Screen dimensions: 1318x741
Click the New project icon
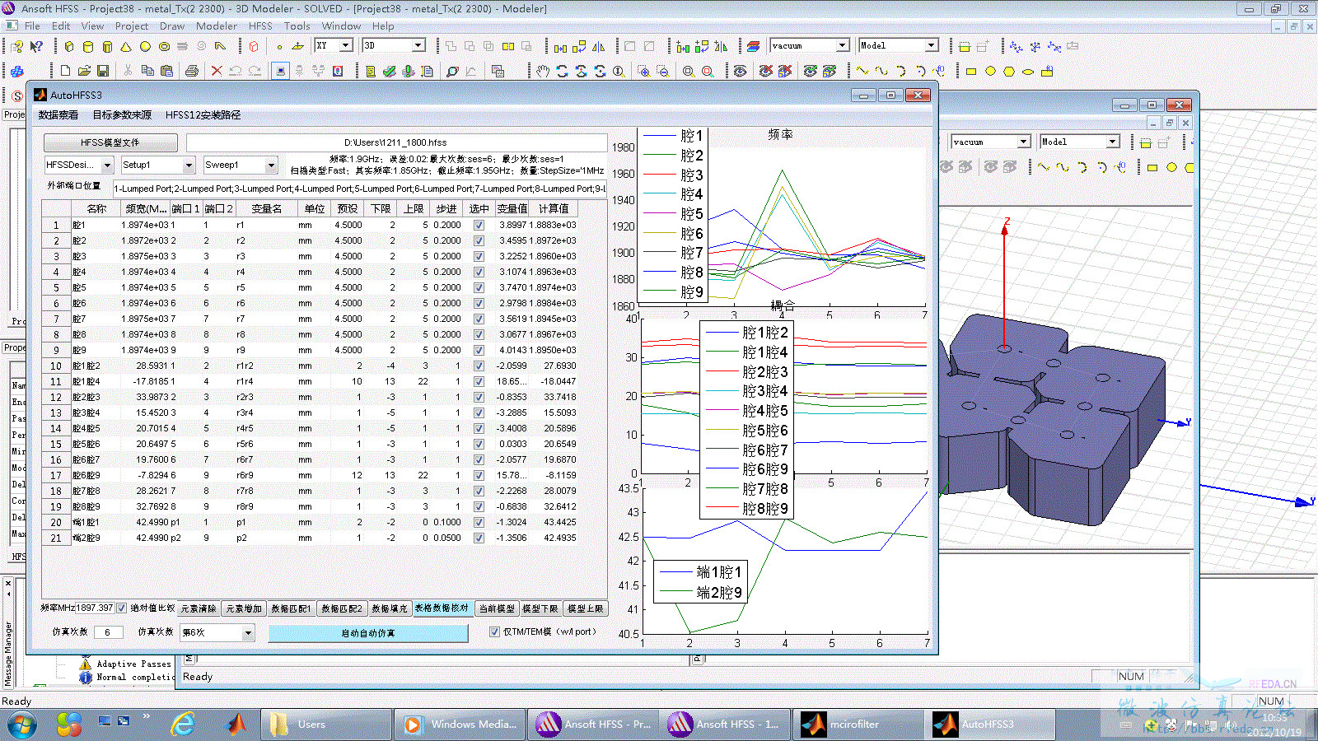click(65, 72)
